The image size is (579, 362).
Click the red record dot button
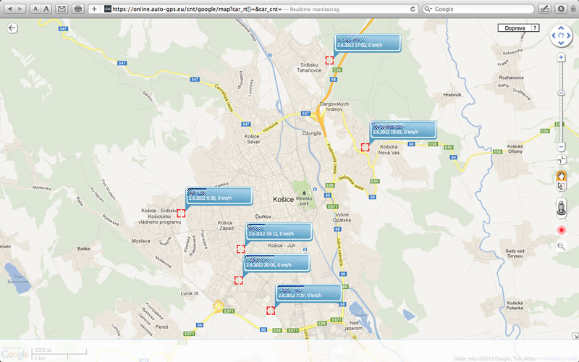tap(561, 230)
